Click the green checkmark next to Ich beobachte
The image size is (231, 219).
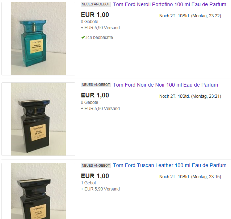83,37
